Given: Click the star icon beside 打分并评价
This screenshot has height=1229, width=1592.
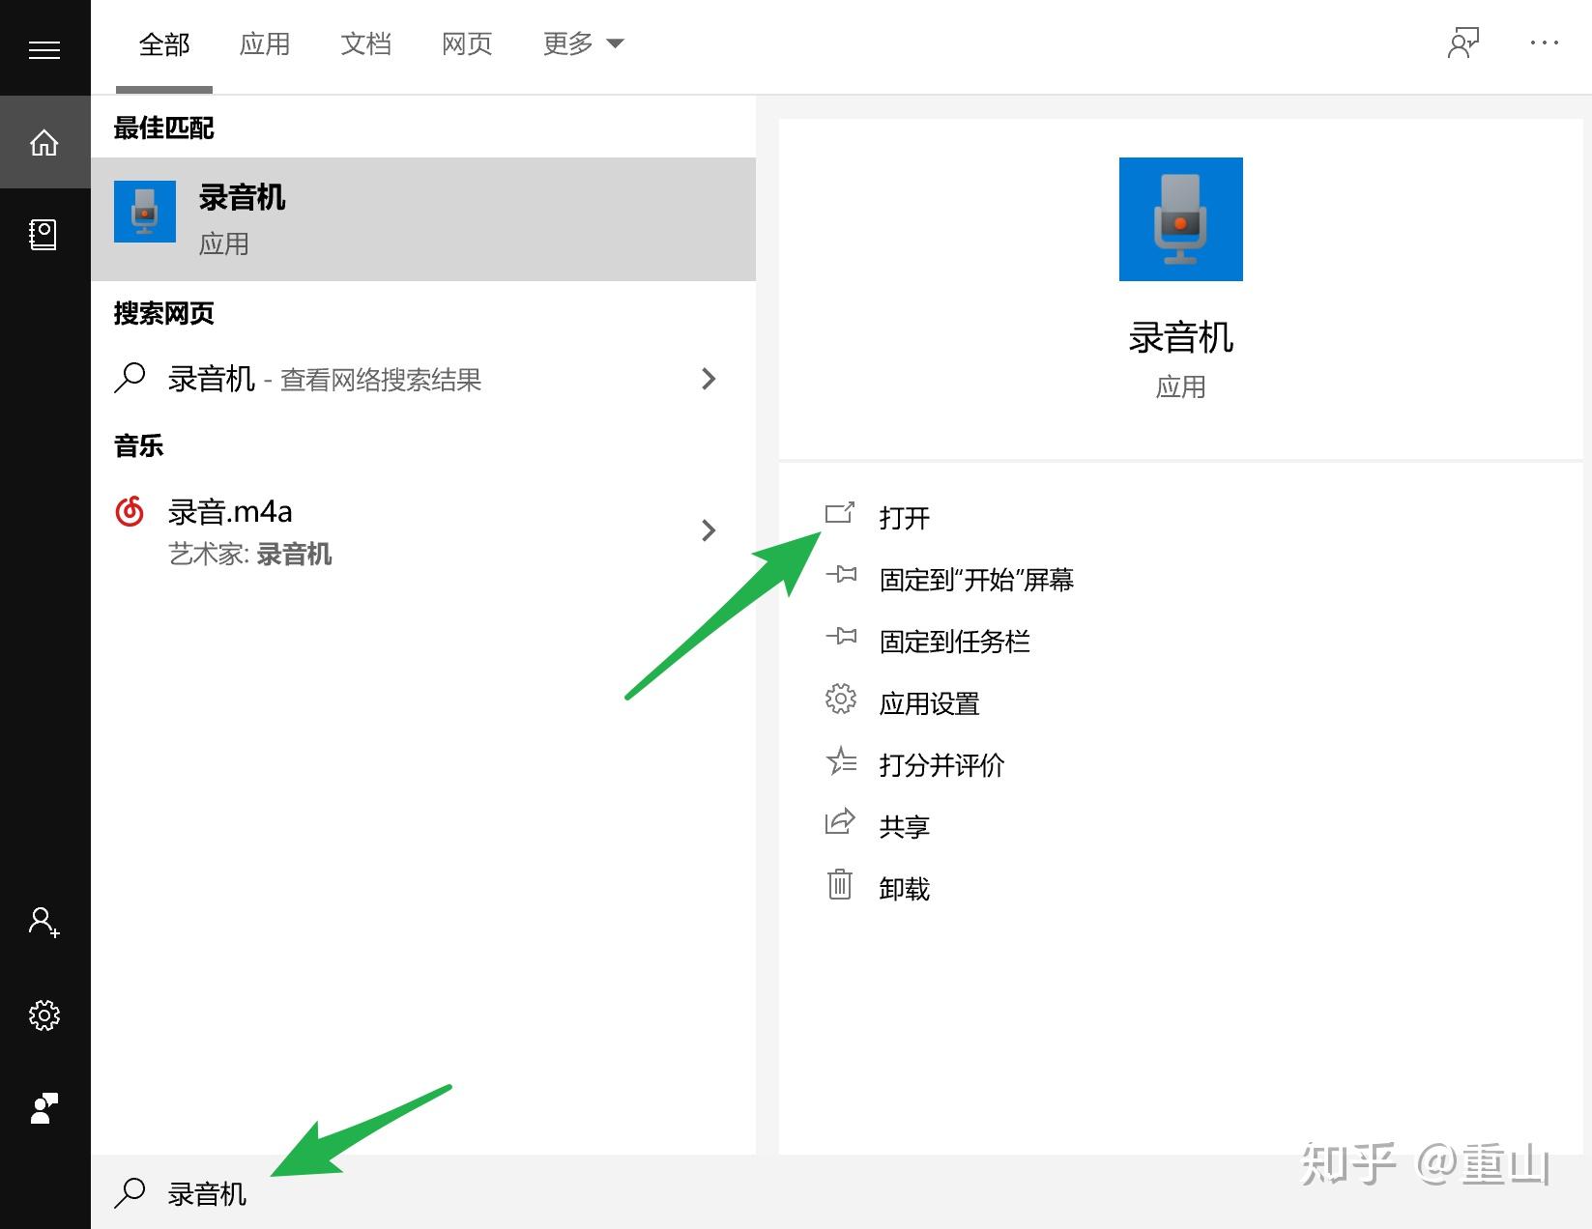Looking at the screenshot, I should point(841,761).
